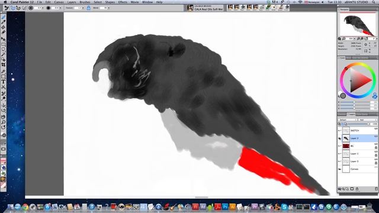Select the Rotate Page tool
Screen dimensions: 379x213
4,127
